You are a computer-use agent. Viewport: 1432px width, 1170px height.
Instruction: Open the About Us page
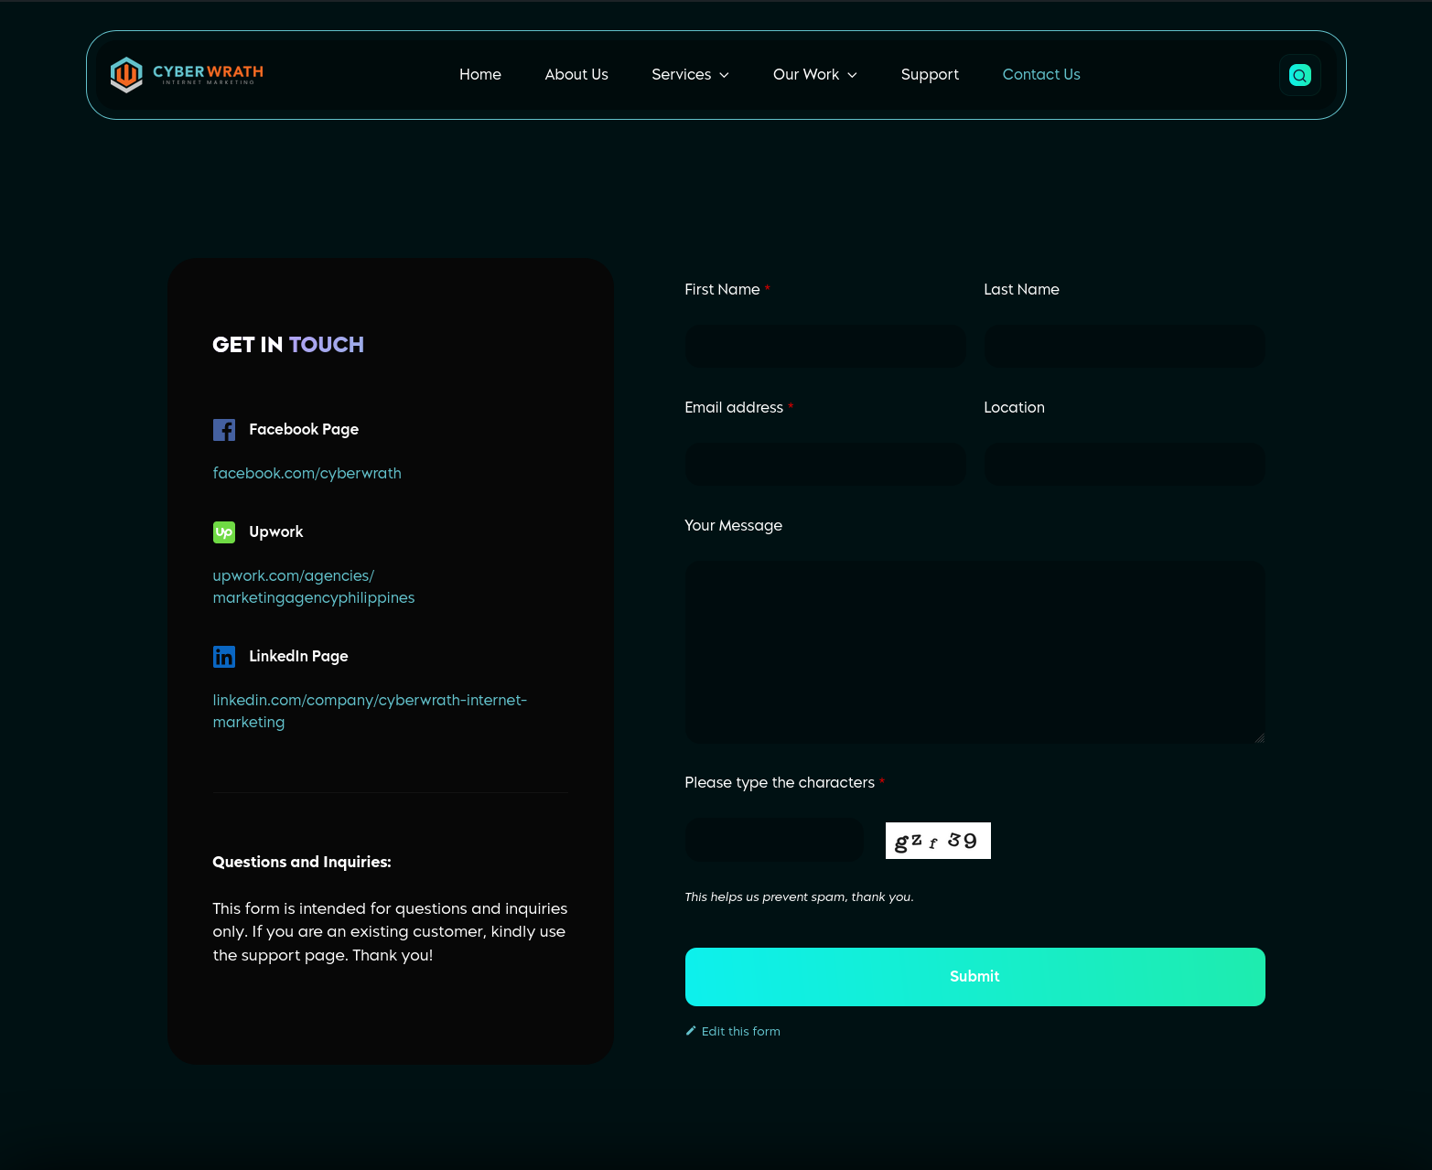tap(576, 75)
